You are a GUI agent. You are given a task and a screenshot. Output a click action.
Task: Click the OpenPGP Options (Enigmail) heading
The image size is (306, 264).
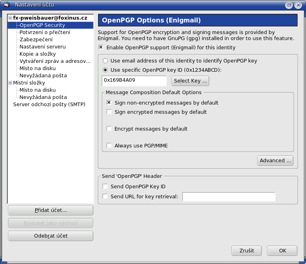[151, 20]
